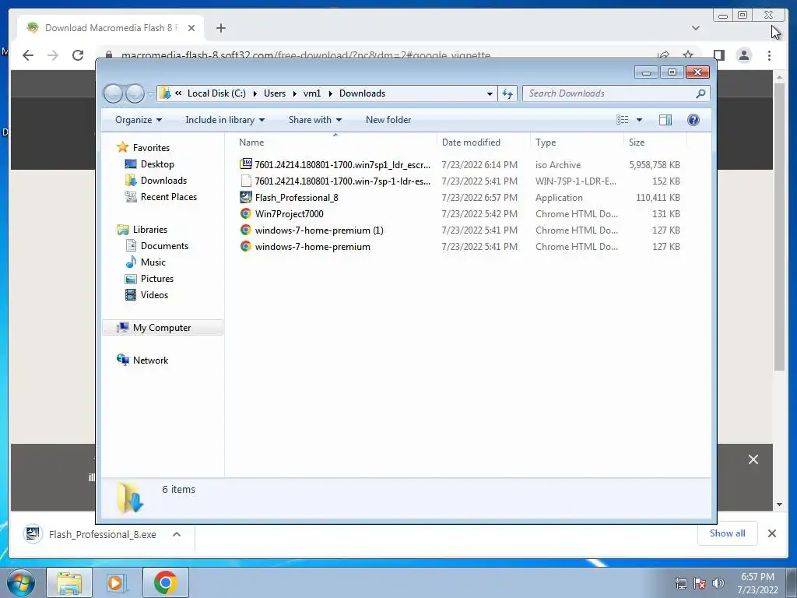Sort by Name column header
The image size is (797, 598).
335,142
